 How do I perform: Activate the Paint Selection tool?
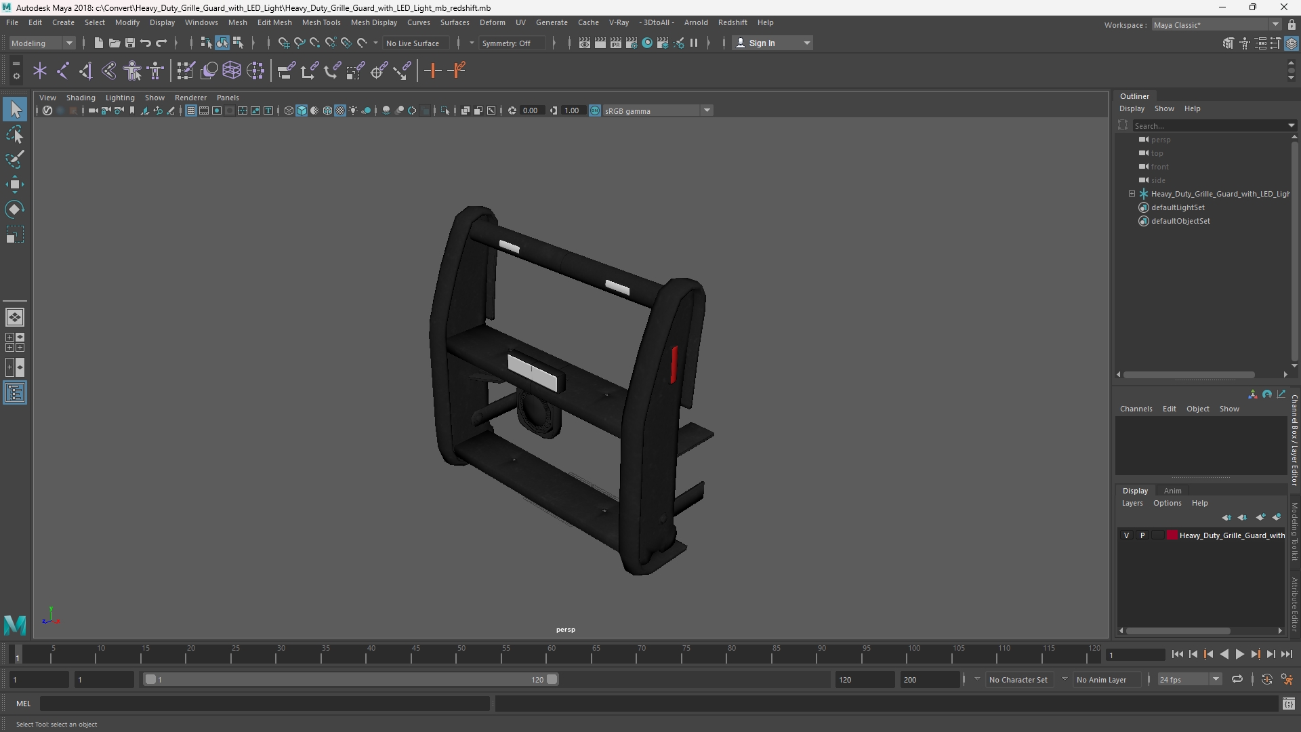15,159
